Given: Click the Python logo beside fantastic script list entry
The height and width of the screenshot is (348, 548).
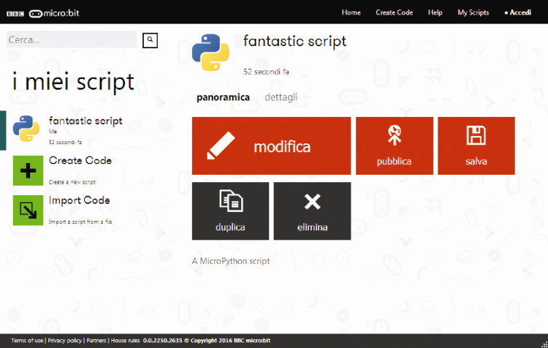Looking at the screenshot, I should click(26, 129).
